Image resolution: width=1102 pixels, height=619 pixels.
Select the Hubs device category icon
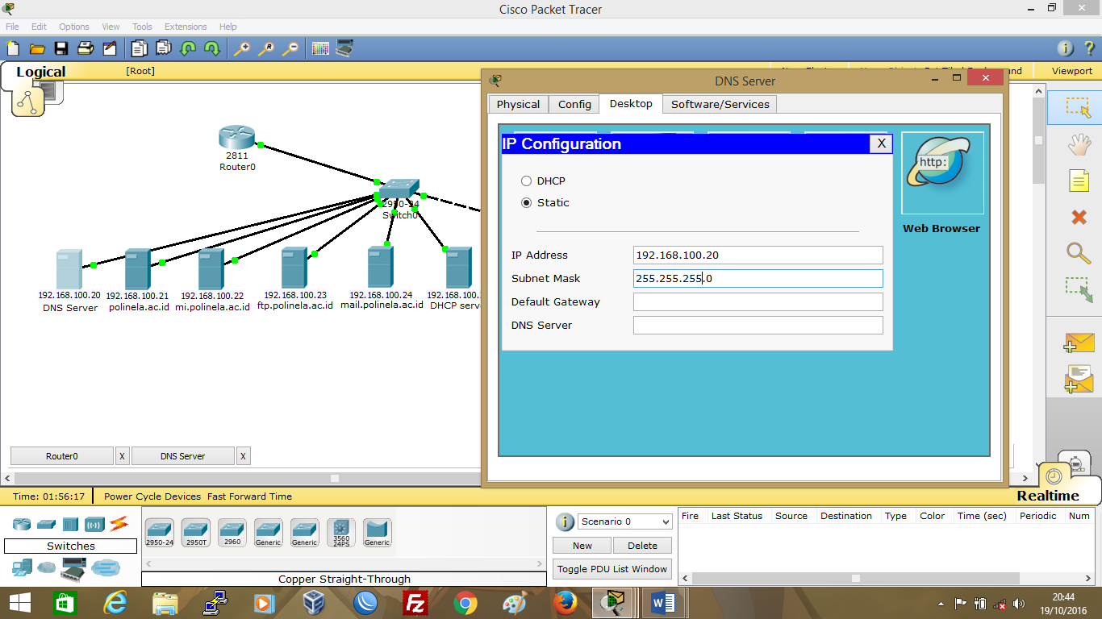coord(70,525)
